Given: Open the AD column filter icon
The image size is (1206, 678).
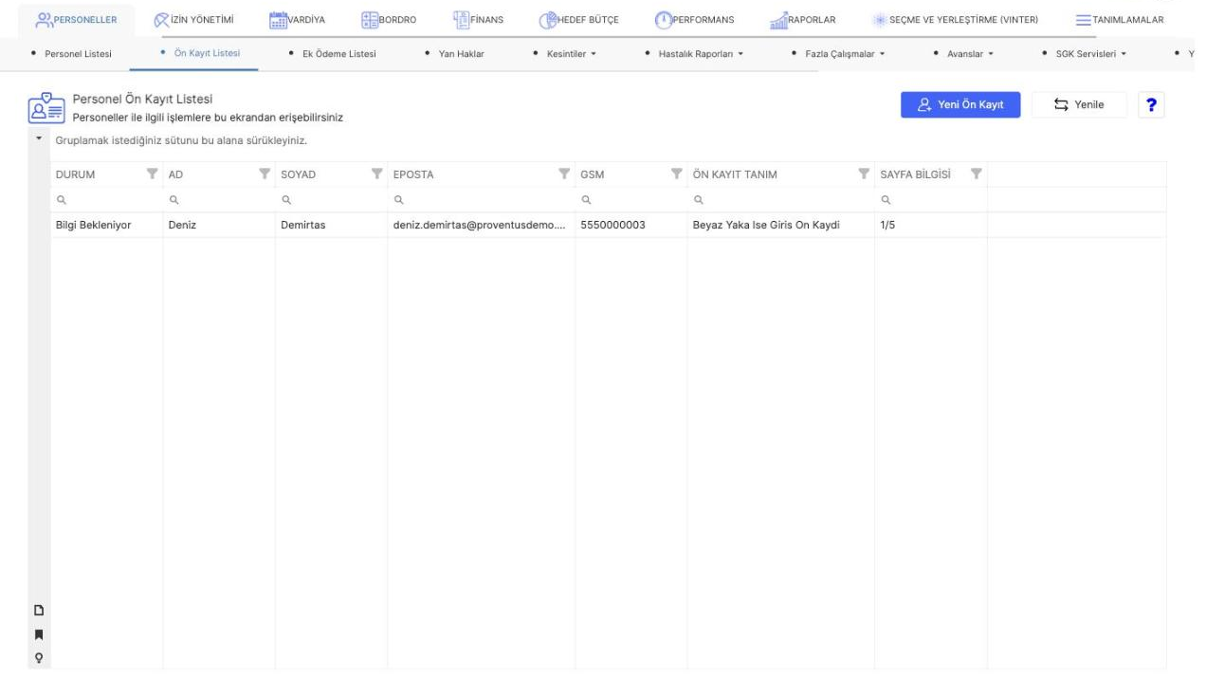Looking at the screenshot, I should click(x=263, y=174).
